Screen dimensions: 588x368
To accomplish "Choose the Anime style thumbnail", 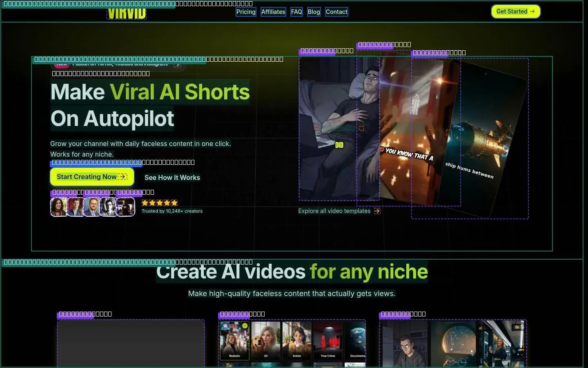I will [x=297, y=341].
